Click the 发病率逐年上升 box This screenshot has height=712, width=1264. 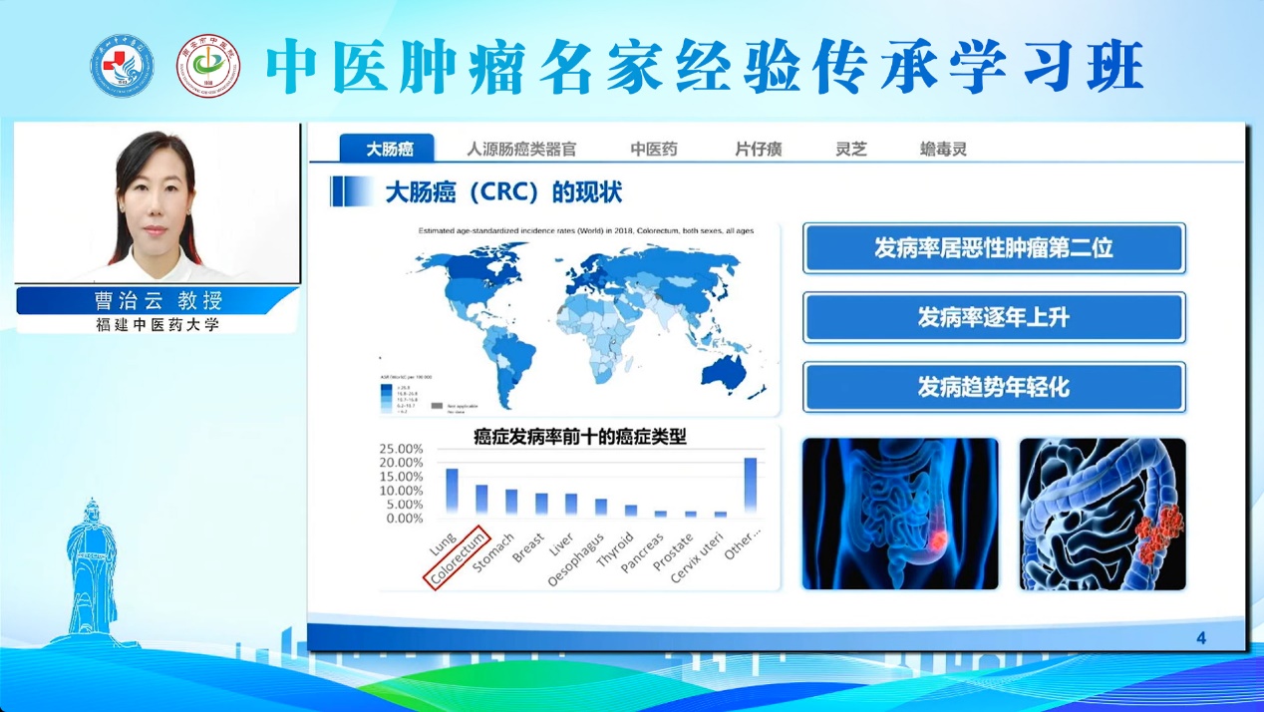pyautogui.click(x=994, y=318)
